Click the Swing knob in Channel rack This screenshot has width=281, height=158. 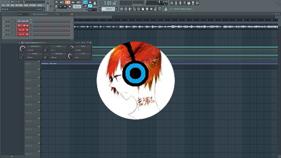coord(61,14)
